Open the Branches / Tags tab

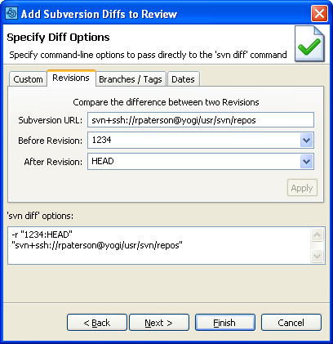131,79
